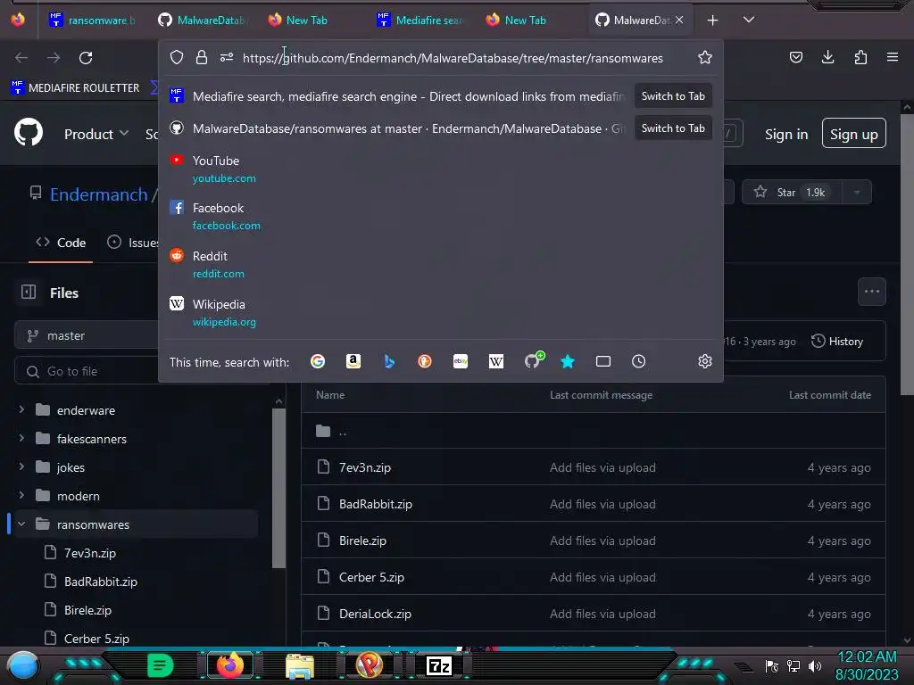Switch to Tab for Mediafire search result

point(673,96)
